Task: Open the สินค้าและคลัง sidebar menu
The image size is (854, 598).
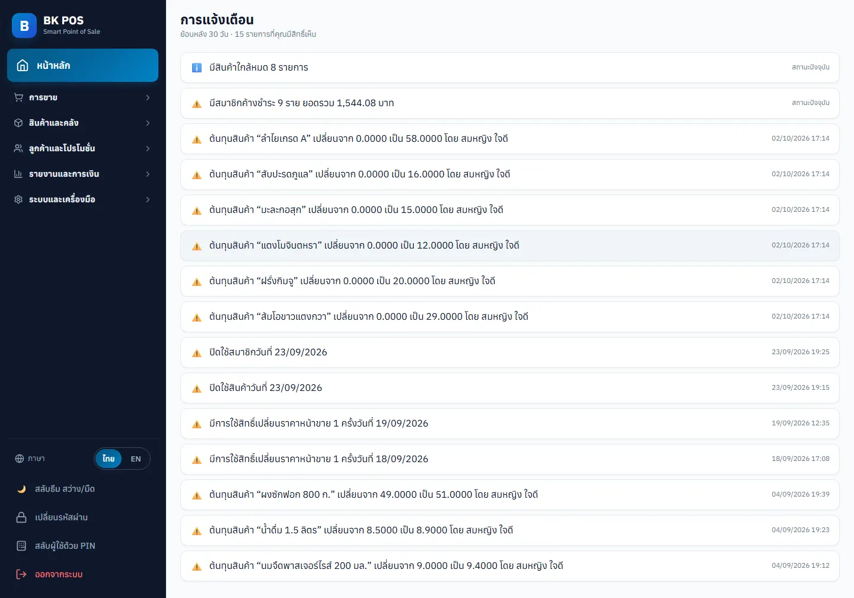Action: click(x=83, y=123)
